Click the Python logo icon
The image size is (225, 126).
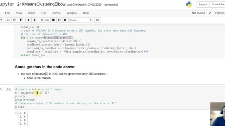[x=189, y=5]
